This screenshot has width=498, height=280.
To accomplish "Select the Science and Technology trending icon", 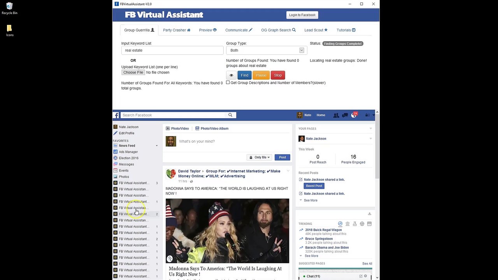I will 355,224.
